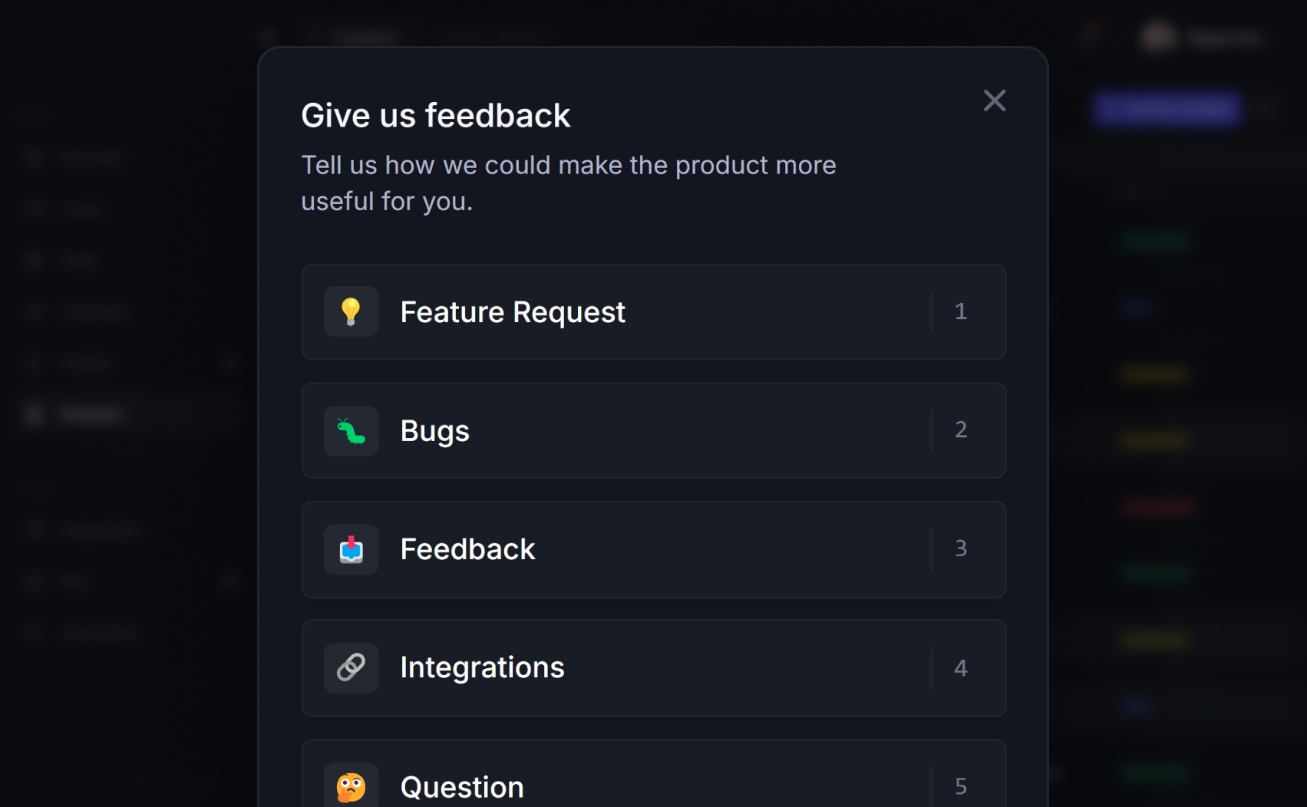Click the light bulb icon

tap(352, 311)
